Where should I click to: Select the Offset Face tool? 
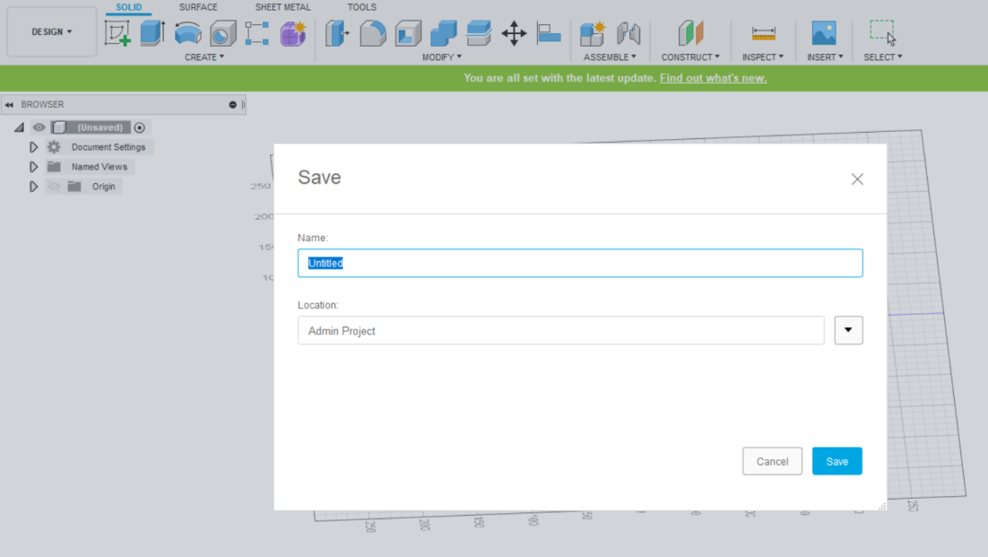click(x=479, y=33)
